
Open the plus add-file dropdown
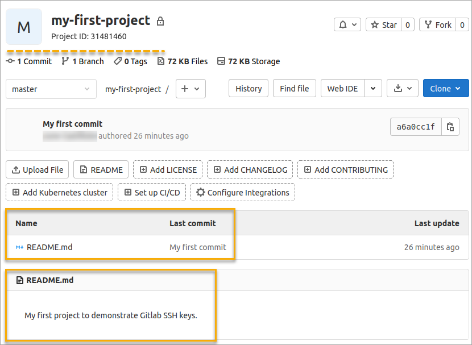(191, 89)
